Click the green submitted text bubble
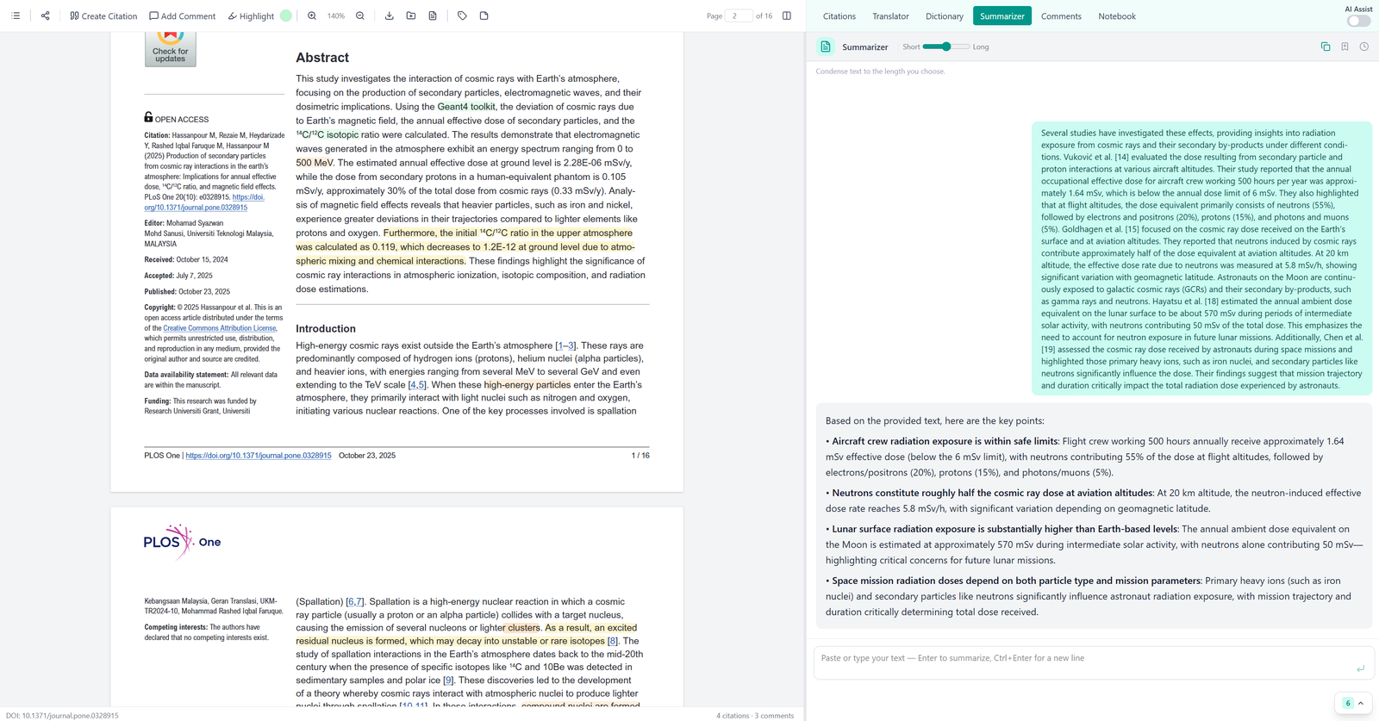1379x721 pixels. pos(1201,258)
